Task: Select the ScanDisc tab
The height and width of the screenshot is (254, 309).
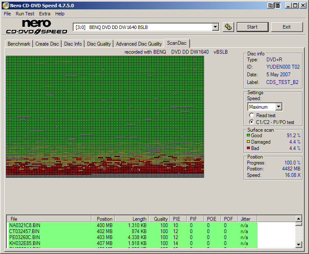Action: [177, 43]
